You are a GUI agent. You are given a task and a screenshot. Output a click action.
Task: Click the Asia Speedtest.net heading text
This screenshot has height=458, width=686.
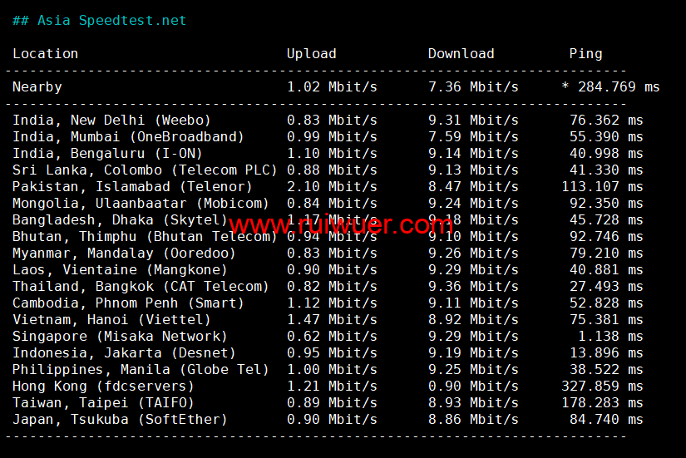pyautogui.click(x=111, y=21)
